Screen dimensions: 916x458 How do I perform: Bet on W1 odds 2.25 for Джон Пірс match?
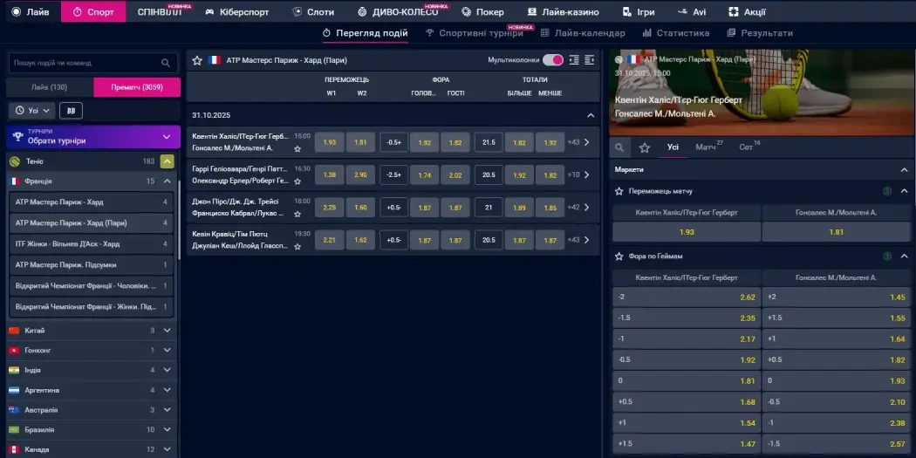pyautogui.click(x=329, y=208)
